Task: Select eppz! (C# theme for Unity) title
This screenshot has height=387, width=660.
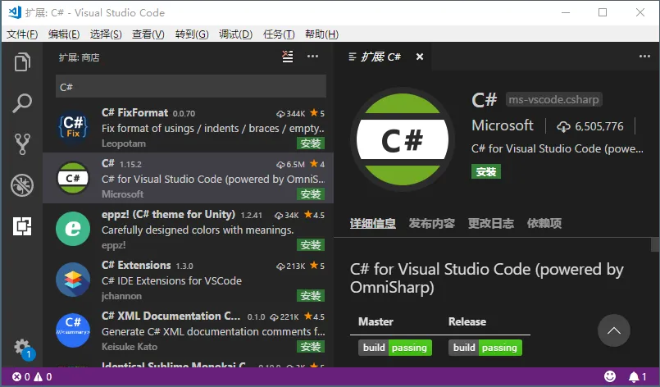Action: tap(168, 214)
